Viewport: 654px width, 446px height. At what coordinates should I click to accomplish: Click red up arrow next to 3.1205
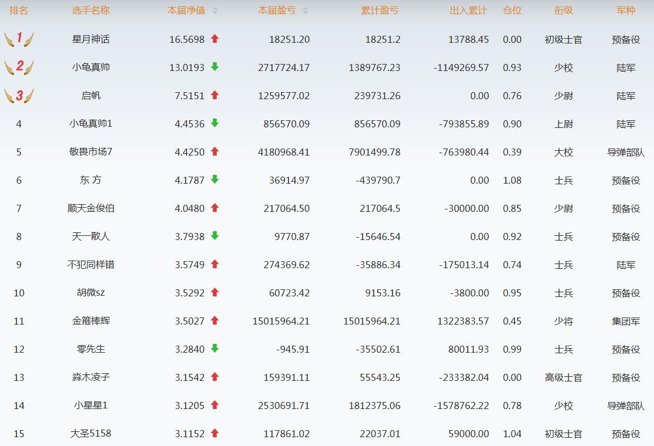215,405
